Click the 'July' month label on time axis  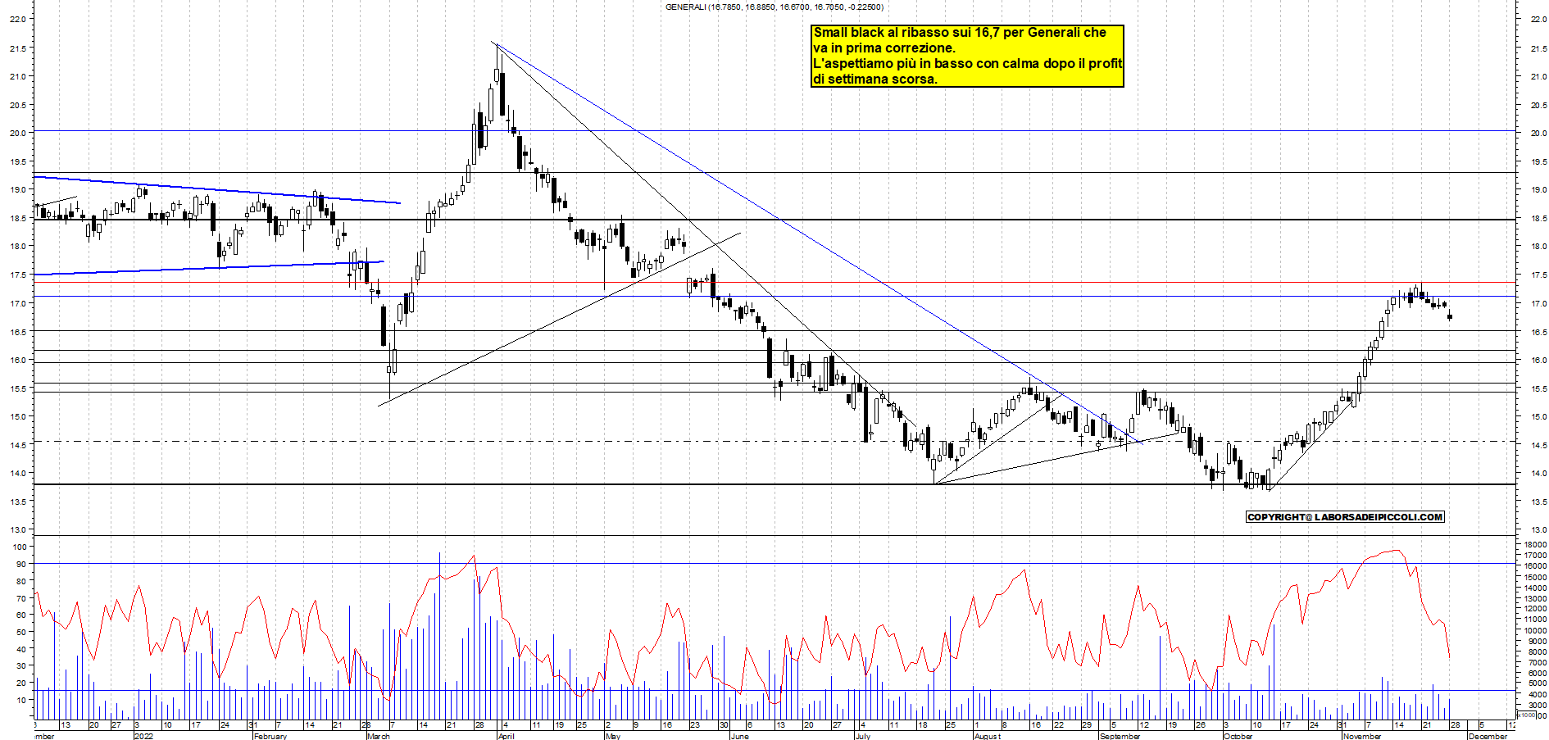pyautogui.click(x=862, y=736)
